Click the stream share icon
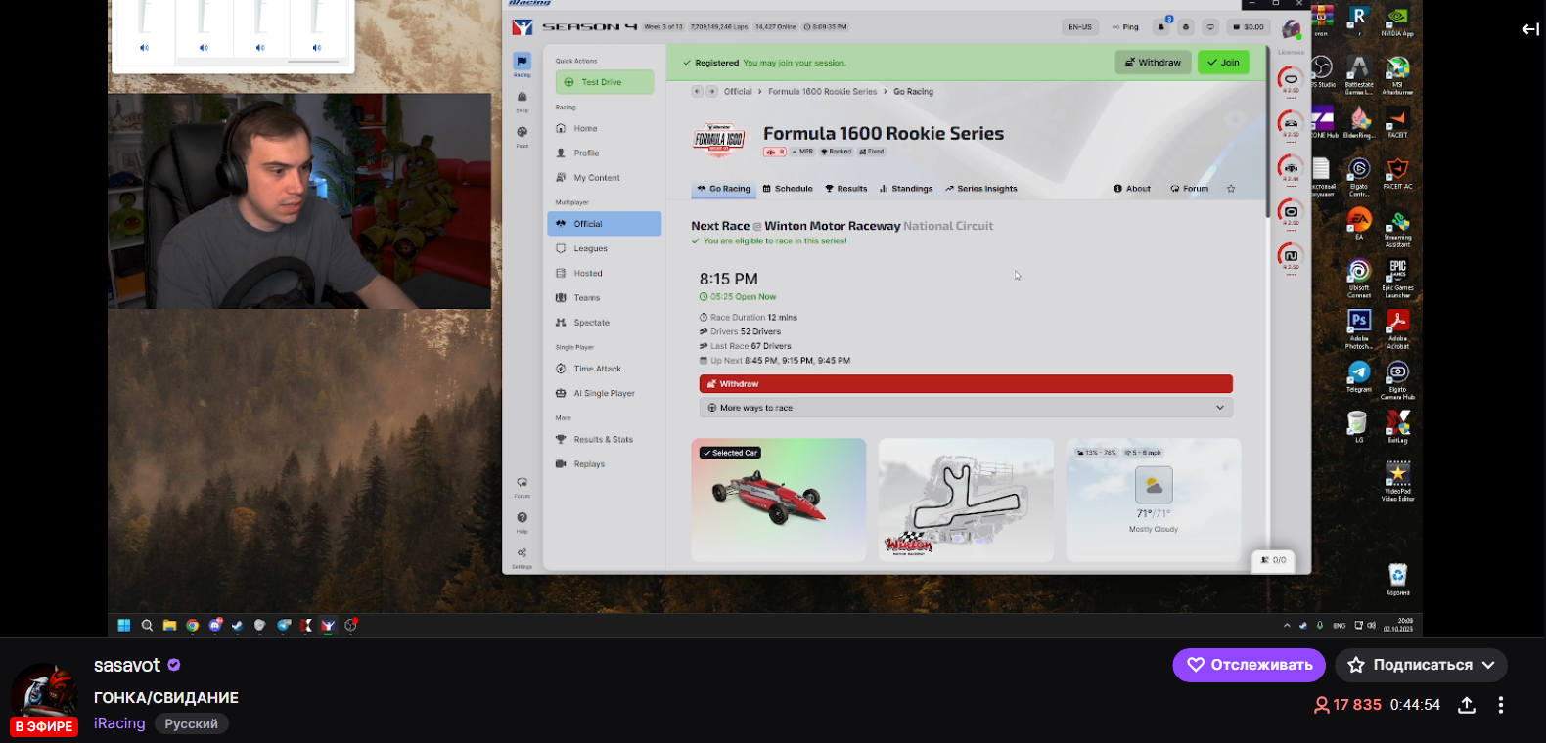 (1467, 705)
